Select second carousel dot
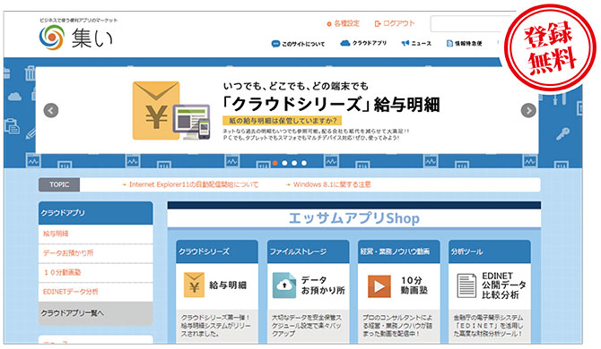This screenshot has width=601, height=349. point(284,163)
